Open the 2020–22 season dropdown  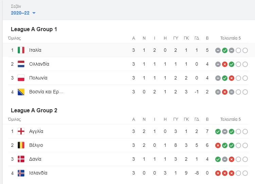point(23,13)
